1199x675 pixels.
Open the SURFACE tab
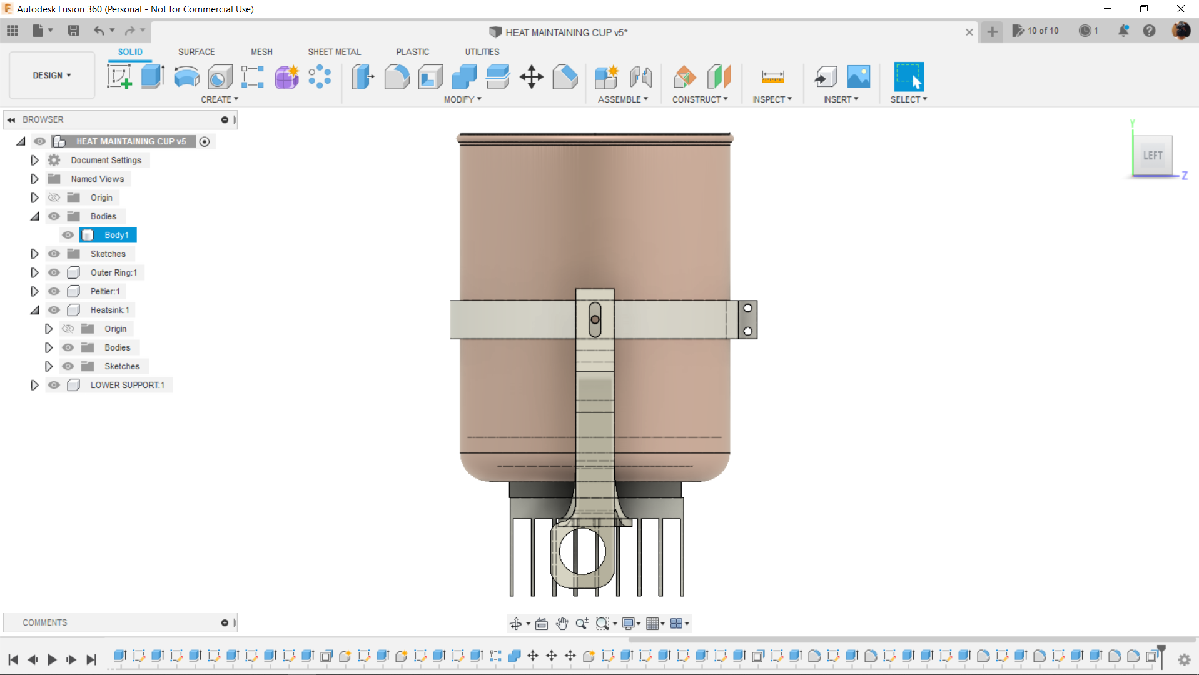point(196,52)
